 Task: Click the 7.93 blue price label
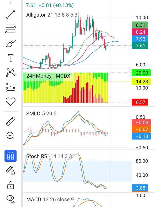coord(140,39)
